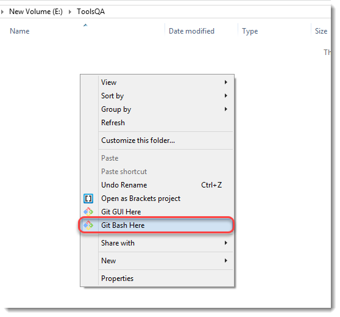
Task: Expand the arrow after New Volume (E:)
Action: click(70, 12)
